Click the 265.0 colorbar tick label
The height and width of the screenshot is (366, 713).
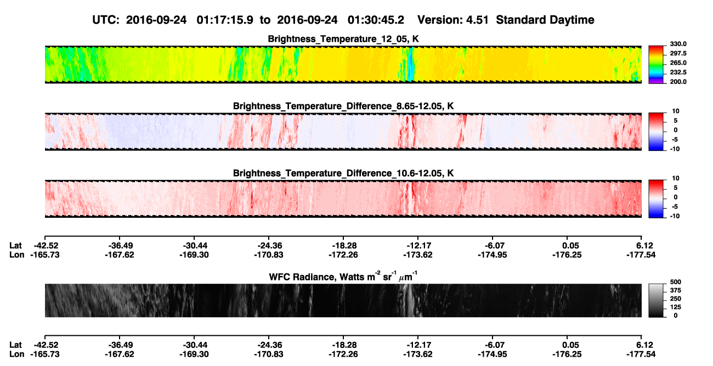click(678, 63)
